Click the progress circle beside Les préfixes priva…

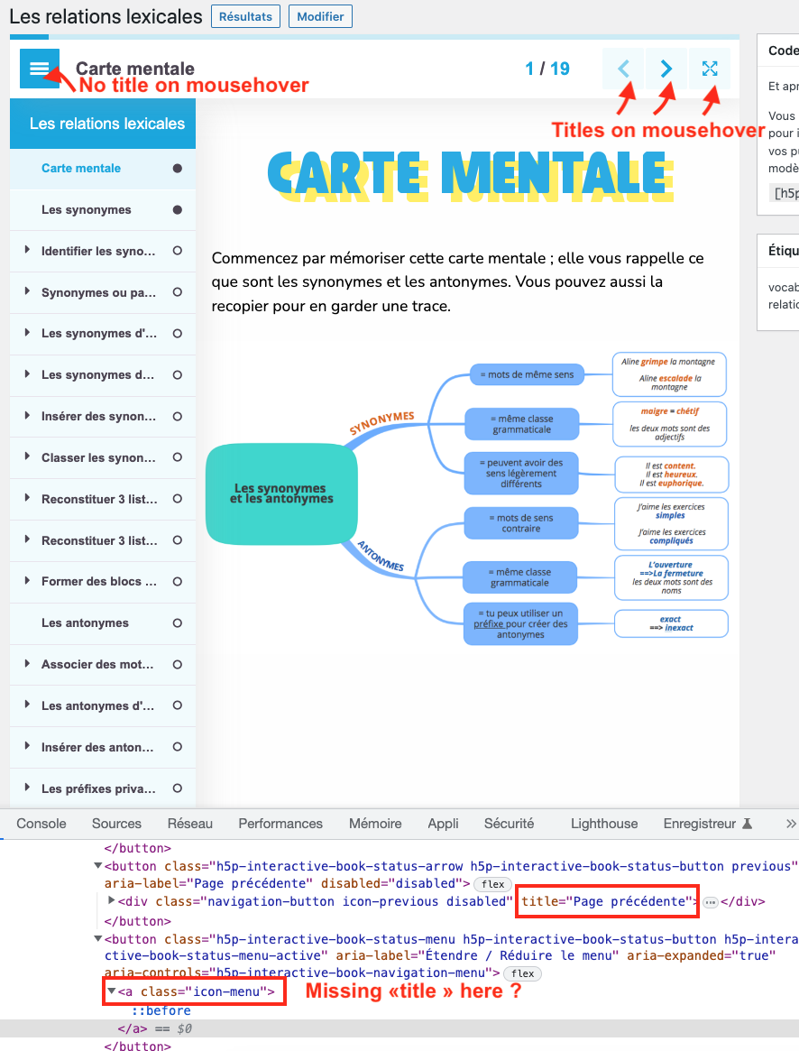[177, 788]
